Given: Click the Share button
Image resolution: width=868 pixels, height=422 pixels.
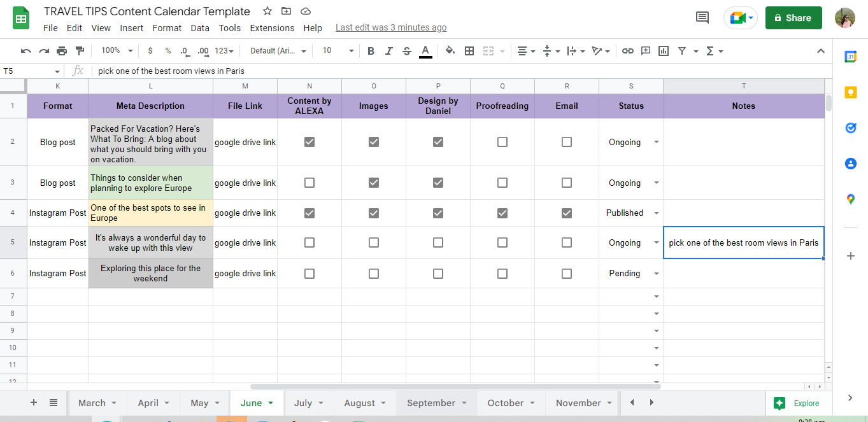Looking at the screenshot, I should (x=793, y=18).
